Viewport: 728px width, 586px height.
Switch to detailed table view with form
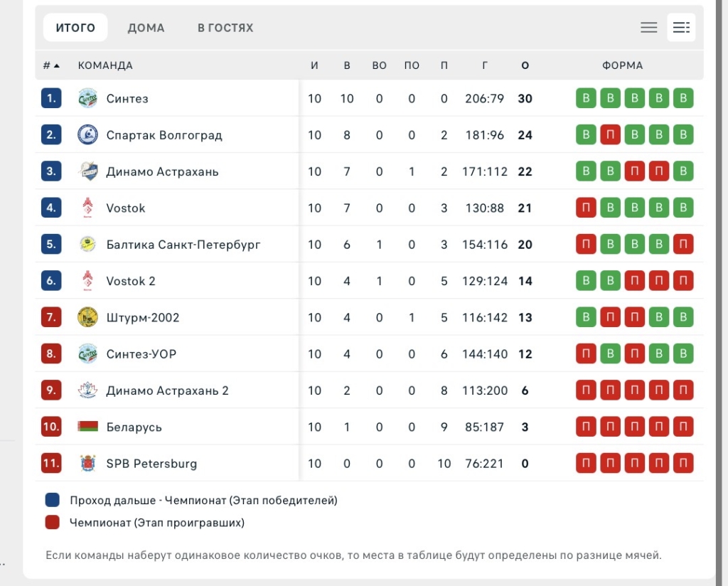coord(681,28)
